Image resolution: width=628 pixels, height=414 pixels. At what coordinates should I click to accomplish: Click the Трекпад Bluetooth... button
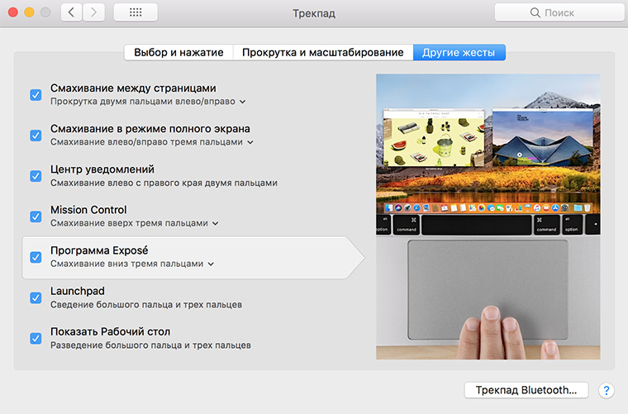[x=526, y=390]
